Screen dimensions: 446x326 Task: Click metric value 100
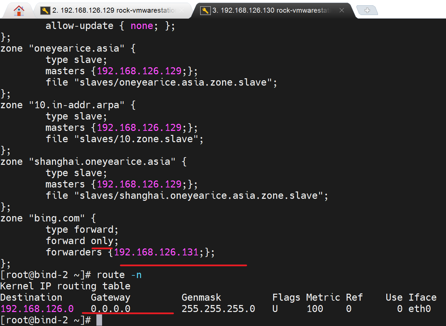pos(315,309)
